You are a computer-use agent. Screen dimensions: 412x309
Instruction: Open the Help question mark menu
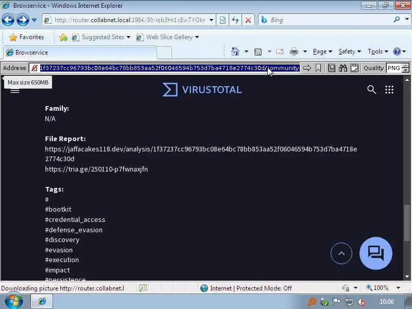(x=399, y=51)
